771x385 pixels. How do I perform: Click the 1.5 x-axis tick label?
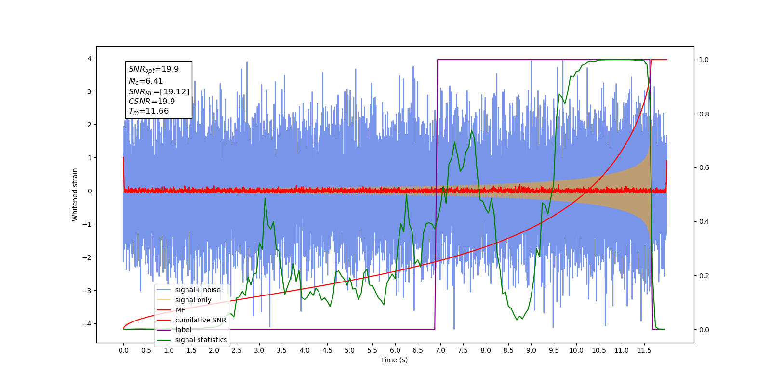point(191,350)
